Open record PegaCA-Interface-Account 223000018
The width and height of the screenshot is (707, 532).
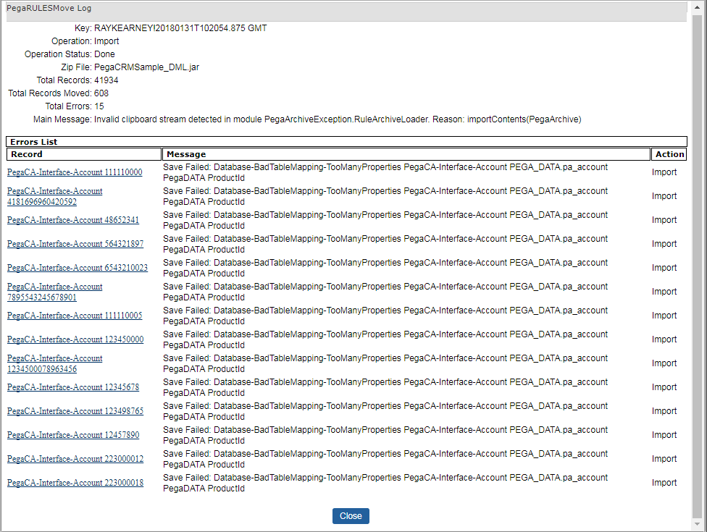click(x=75, y=483)
